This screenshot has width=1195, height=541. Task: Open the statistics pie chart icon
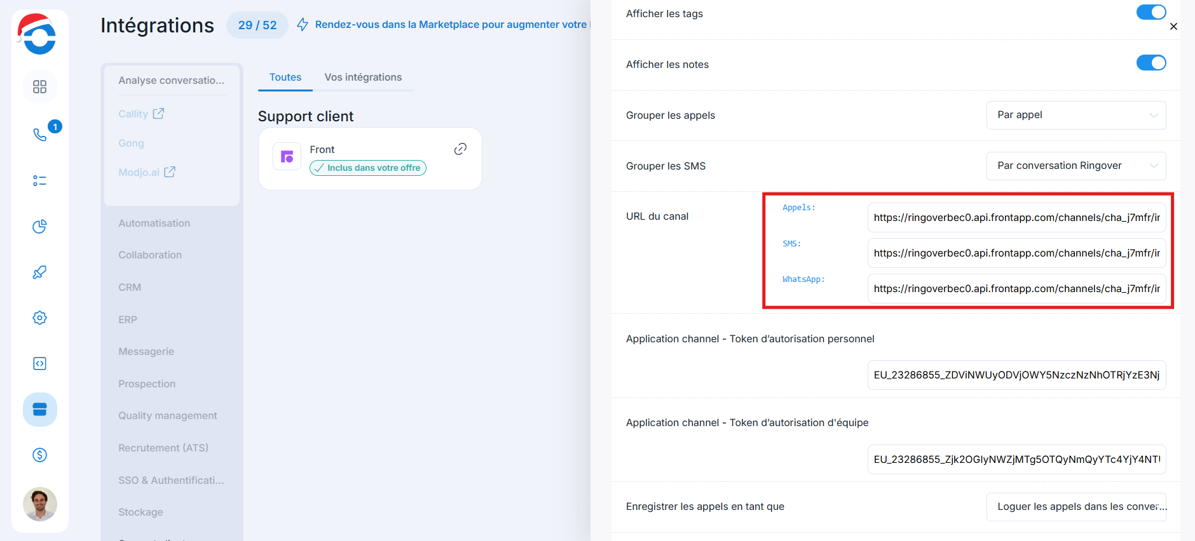(39, 227)
